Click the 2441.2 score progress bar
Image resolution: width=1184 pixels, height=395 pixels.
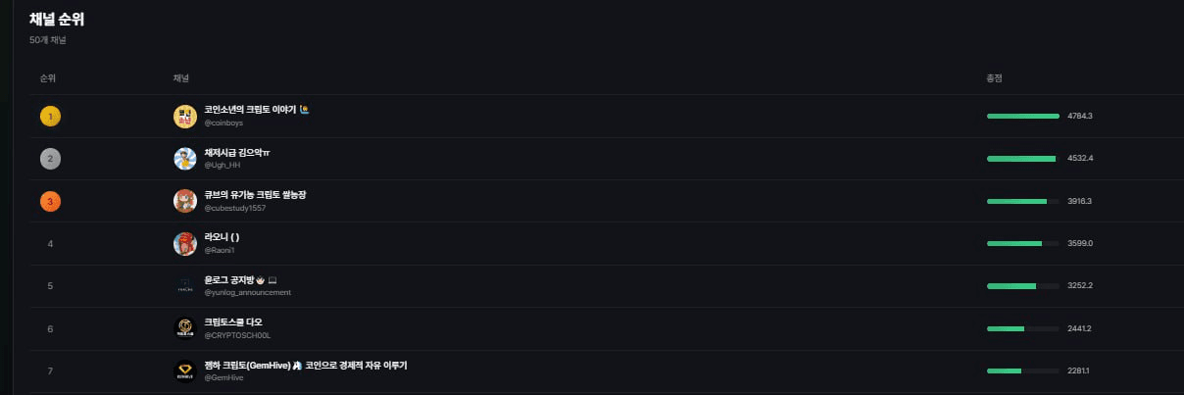pos(1023,328)
